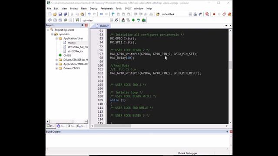This screenshot has width=278, height=156.
Task: Collapse the Project: spi video root node
Action: click(48, 30)
